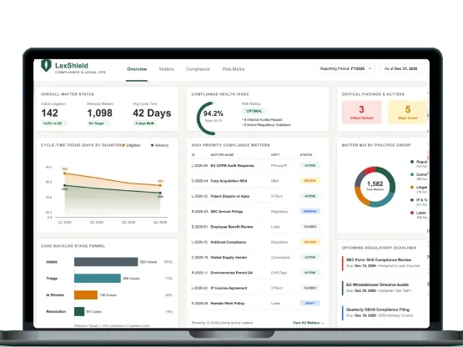Toggle the Litigation legend dot in matter mix
Screen dimensions: 463x347
tap(412, 187)
